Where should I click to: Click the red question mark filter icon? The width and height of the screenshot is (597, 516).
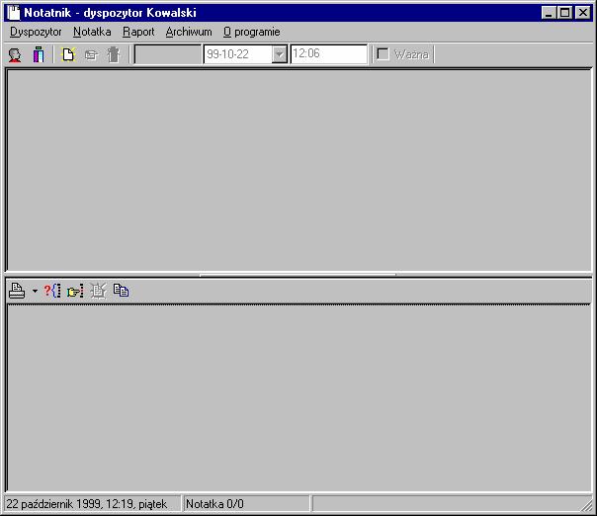pyautogui.click(x=52, y=291)
